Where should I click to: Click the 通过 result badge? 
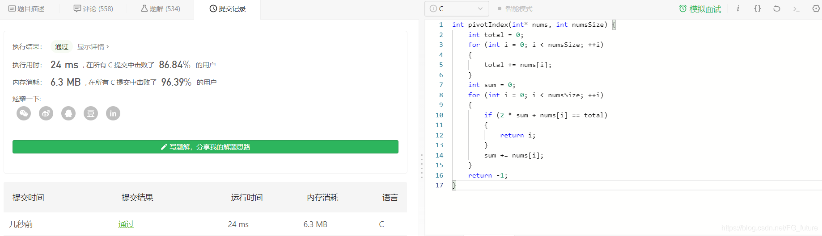tap(61, 46)
